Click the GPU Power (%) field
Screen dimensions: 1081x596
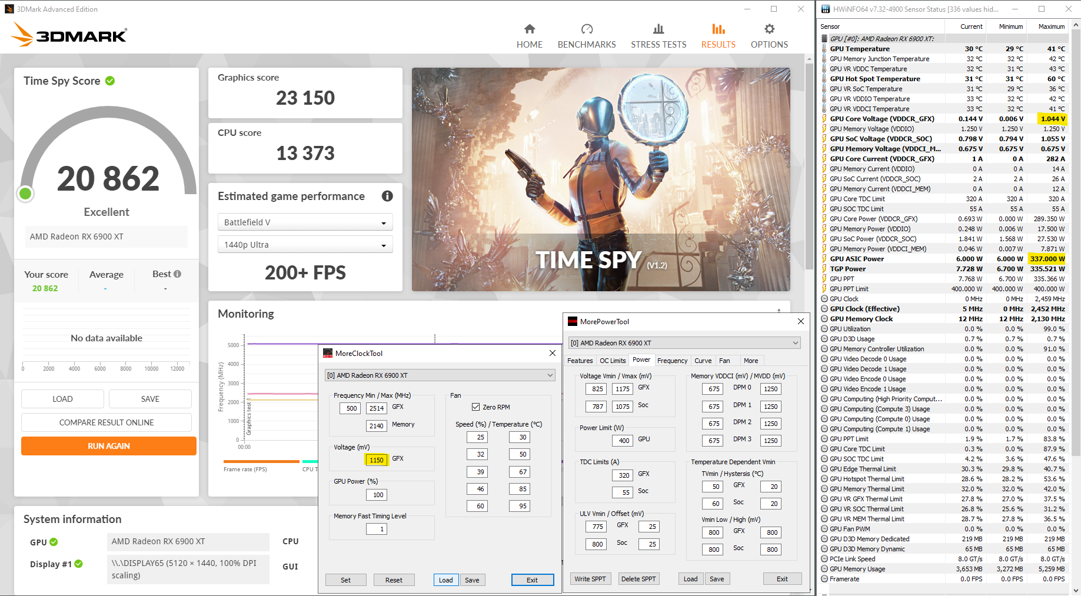click(x=378, y=495)
